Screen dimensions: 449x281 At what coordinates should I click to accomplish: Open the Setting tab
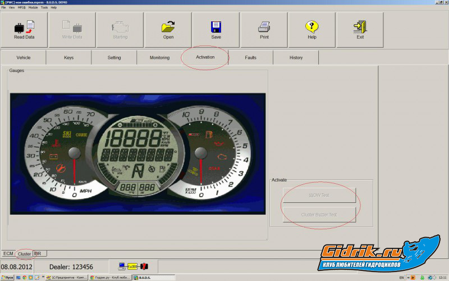tap(114, 57)
